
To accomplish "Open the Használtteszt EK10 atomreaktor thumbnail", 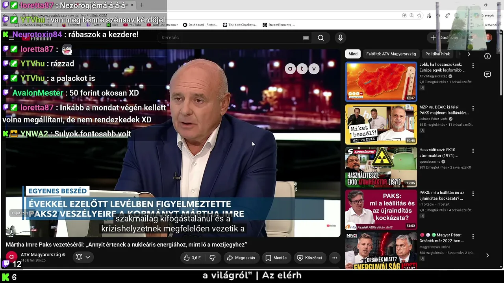I will click(381, 167).
